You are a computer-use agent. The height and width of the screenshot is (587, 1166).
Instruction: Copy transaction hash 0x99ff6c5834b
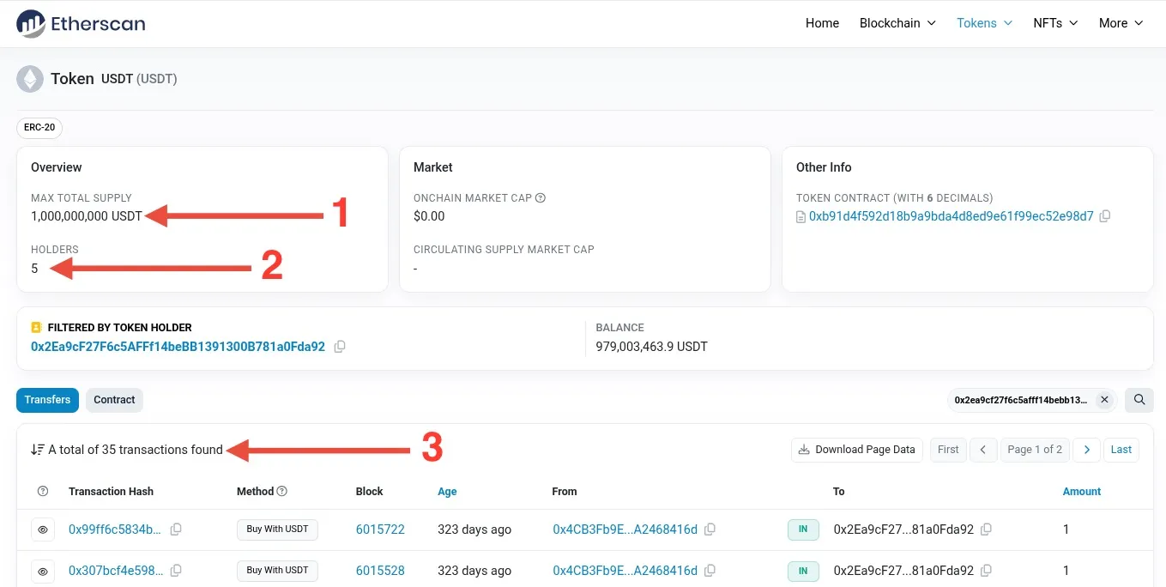[x=176, y=530]
